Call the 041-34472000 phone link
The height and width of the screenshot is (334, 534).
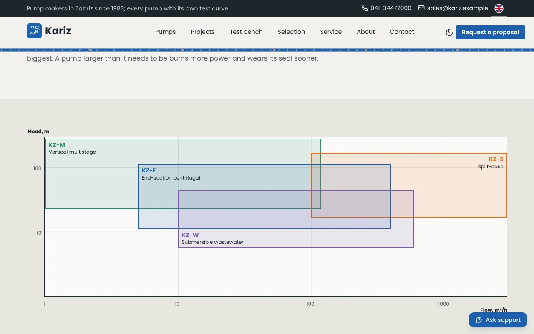(x=391, y=8)
